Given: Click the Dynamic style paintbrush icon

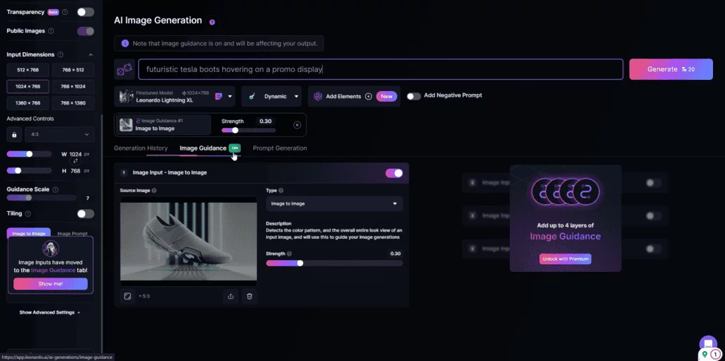Looking at the screenshot, I should tap(253, 97).
